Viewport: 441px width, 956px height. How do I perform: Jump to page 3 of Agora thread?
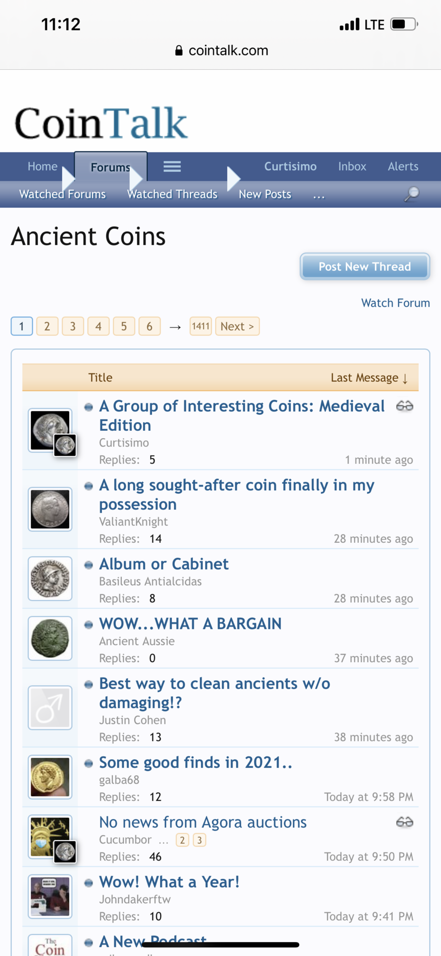tap(199, 840)
